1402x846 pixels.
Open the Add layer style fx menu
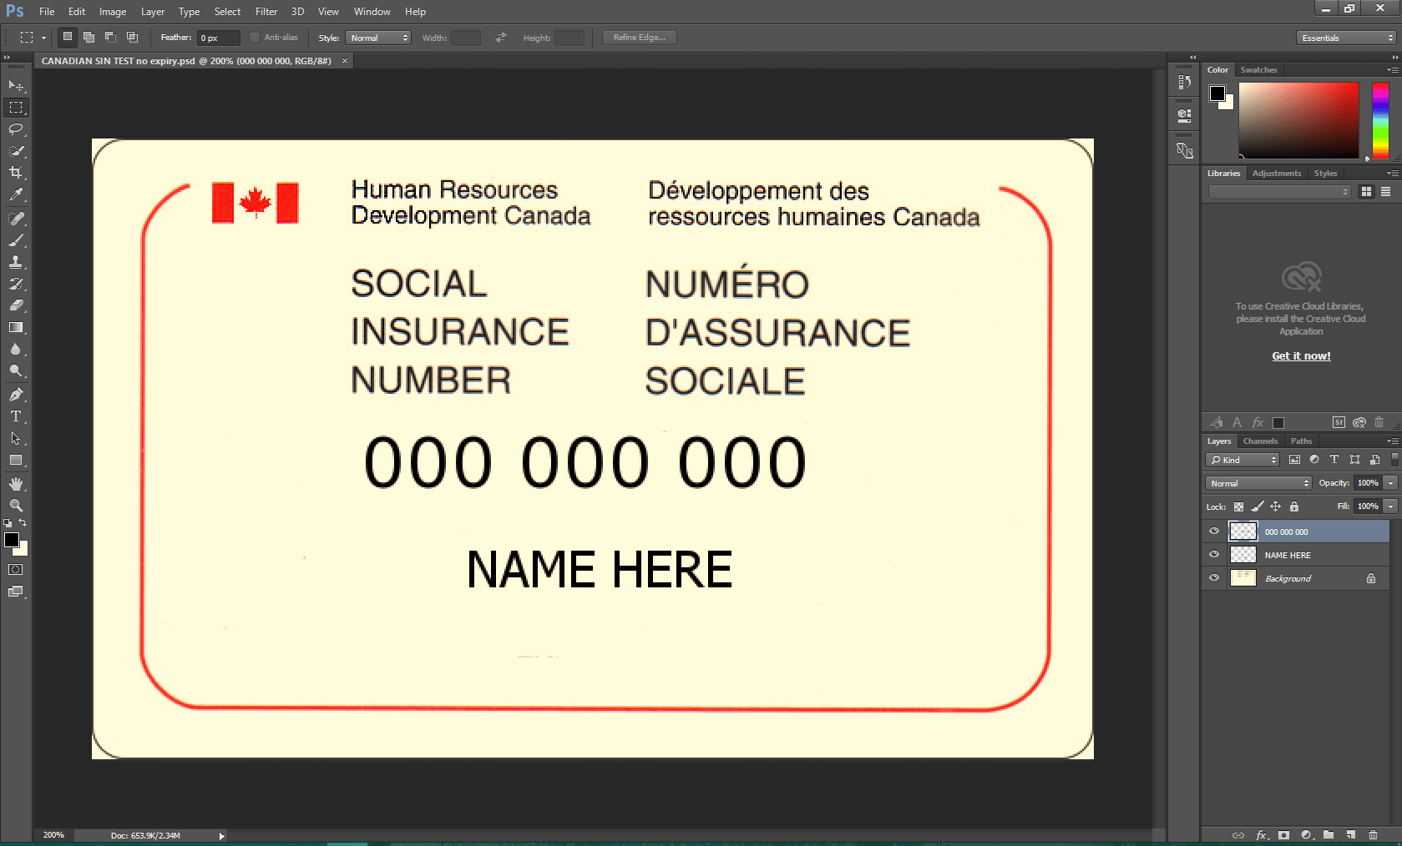coord(1261,835)
